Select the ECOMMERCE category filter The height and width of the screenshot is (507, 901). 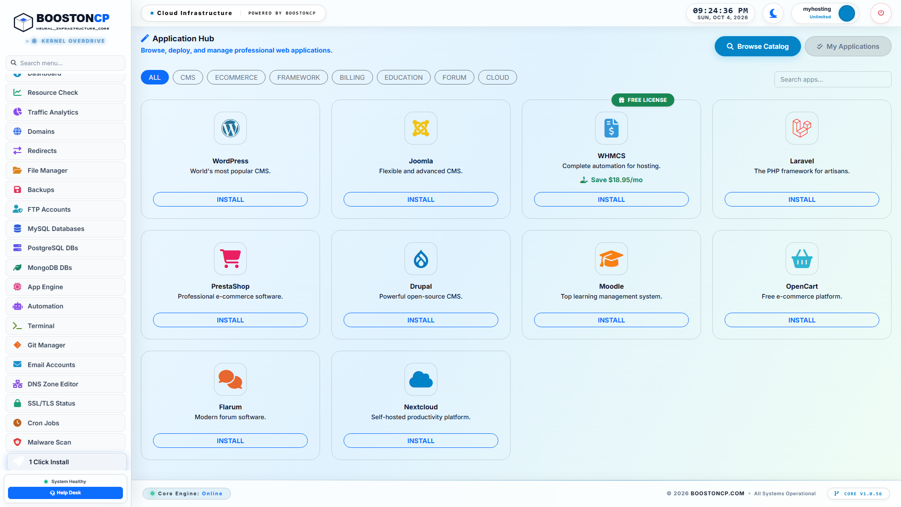tap(236, 77)
